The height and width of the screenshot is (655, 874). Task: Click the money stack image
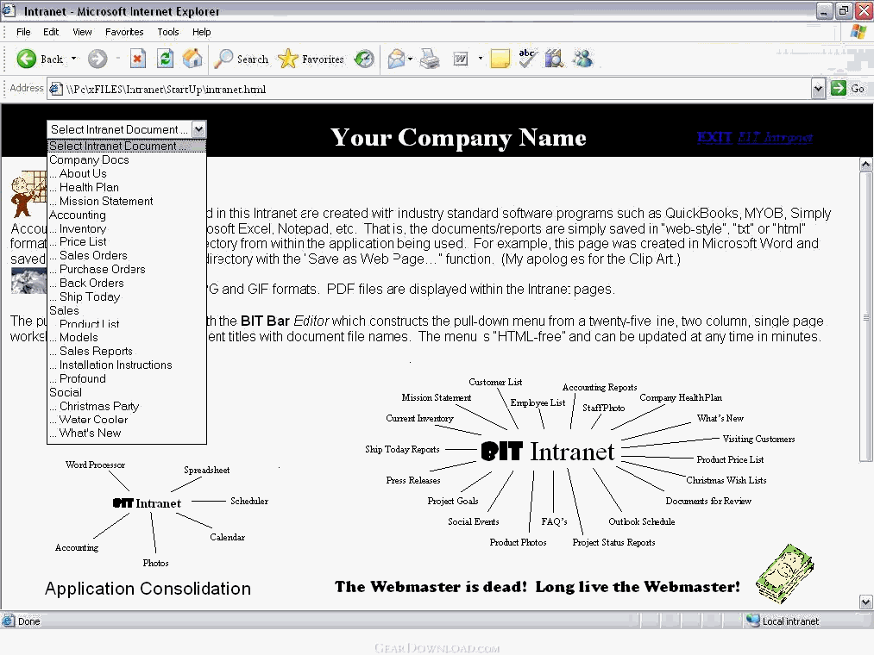(x=785, y=574)
